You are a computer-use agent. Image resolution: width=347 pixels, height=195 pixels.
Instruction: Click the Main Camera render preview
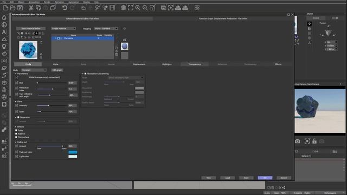320,110
